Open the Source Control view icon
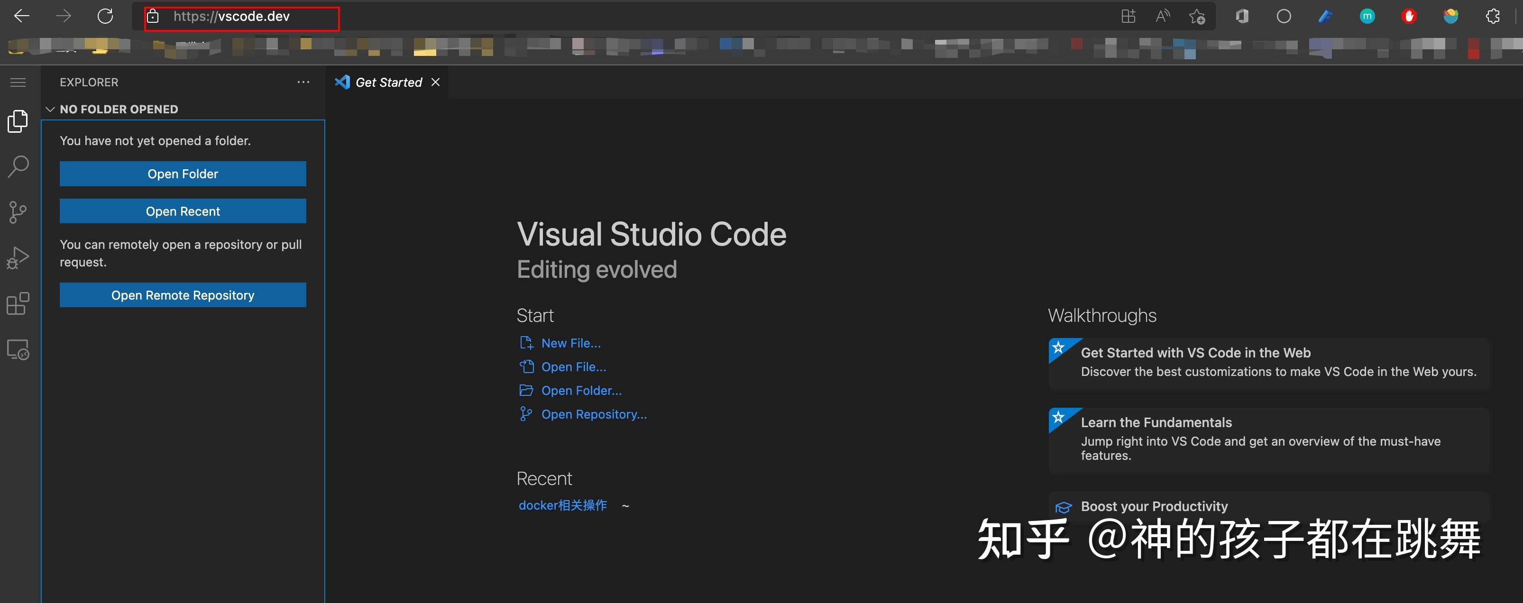The height and width of the screenshot is (603, 1523). tap(18, 212)
